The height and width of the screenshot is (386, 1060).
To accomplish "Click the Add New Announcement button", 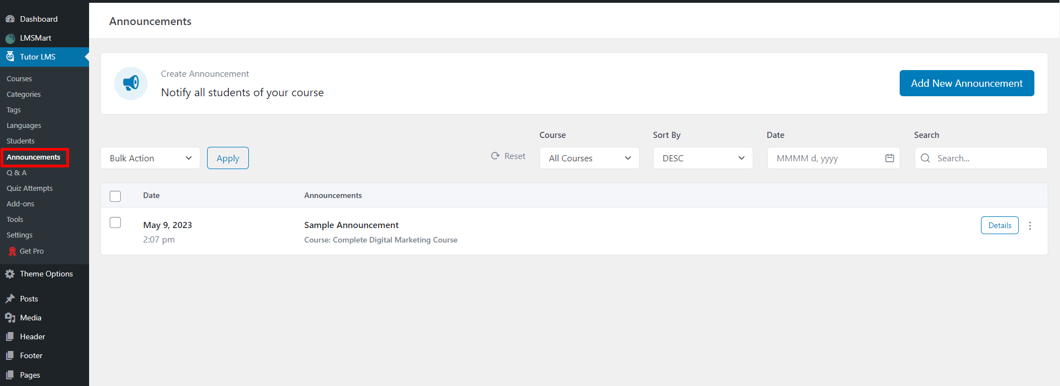I will pos(966,83).
